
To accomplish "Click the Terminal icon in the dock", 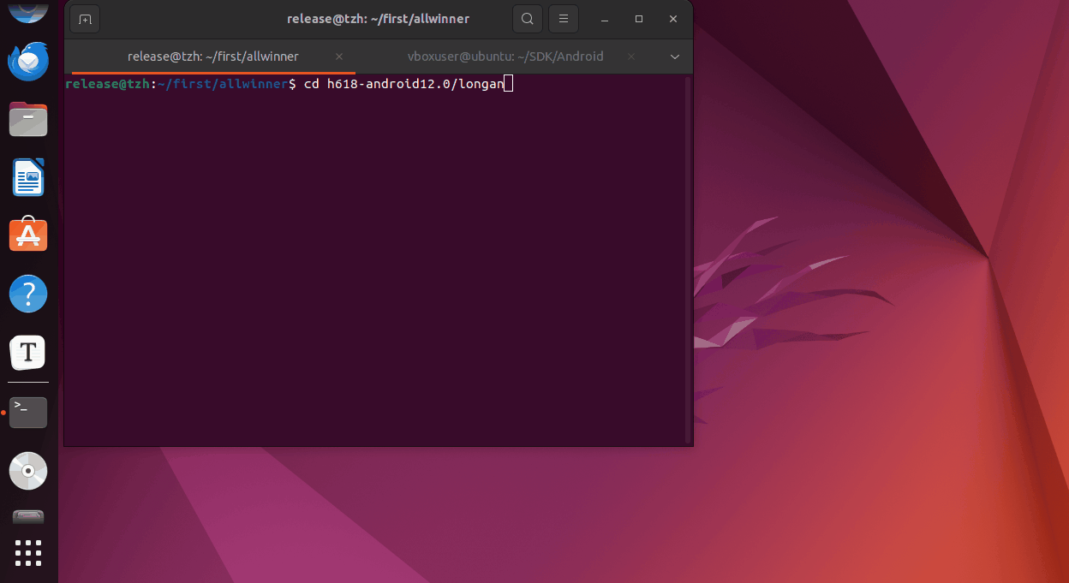I will 28,412.
